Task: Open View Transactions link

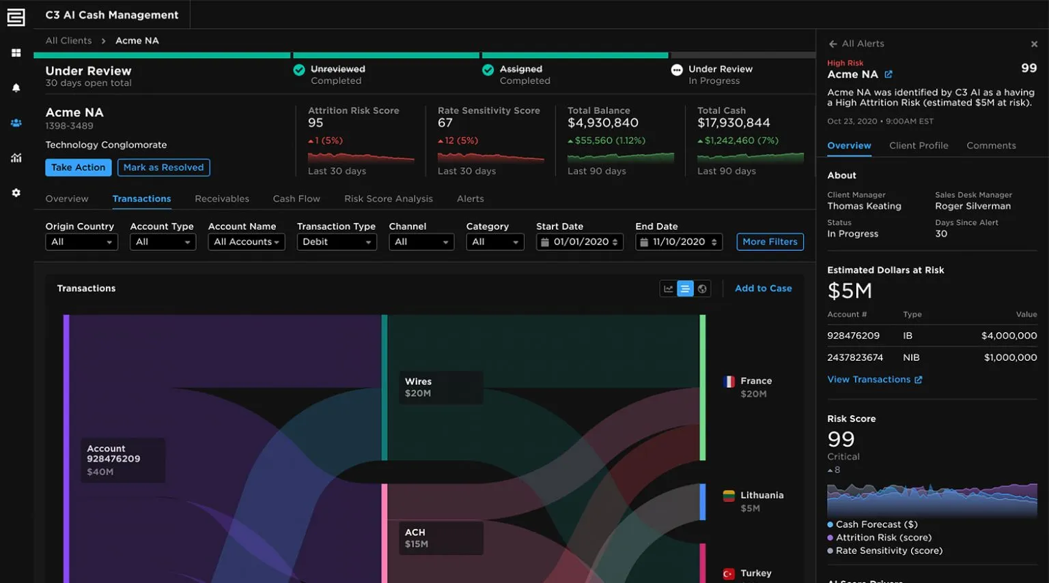Action: point(869,380)
